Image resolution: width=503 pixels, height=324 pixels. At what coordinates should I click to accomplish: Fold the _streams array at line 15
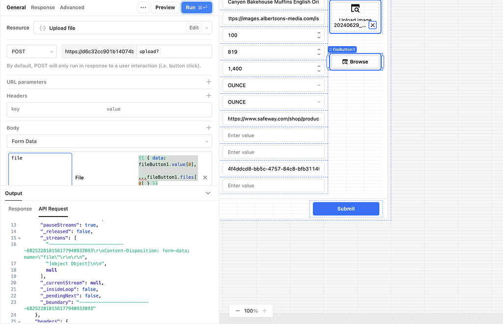20,238
